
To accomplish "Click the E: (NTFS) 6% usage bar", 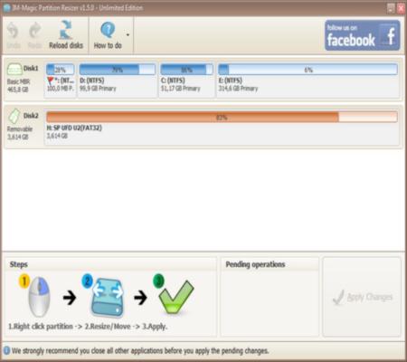I will coord(308,70).
